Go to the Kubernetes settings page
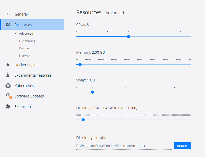205x157 pixels. (x=24, y=86)
